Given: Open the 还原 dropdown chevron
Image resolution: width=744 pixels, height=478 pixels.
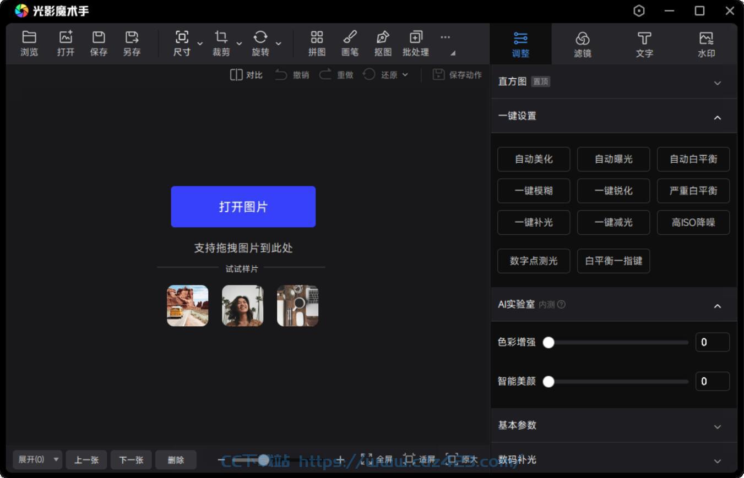Looking at the screenshot, I should point(405,75).
